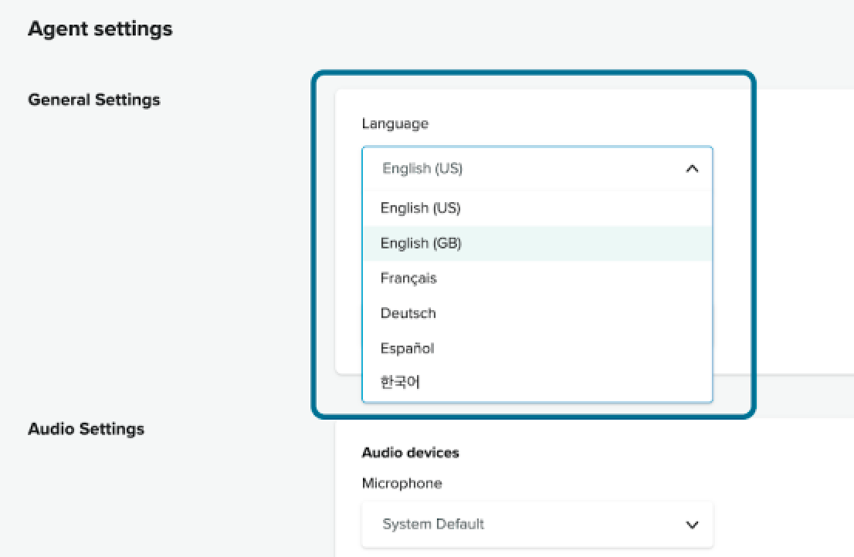854x557 pixels.
Task: Click the Microphone field label
Action: point(402,484)
